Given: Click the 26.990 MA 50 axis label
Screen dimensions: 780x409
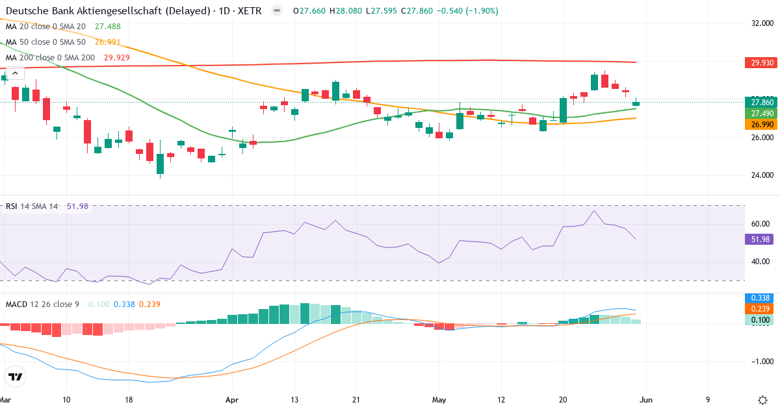Looking at the screenshot, I should [761, 124].
